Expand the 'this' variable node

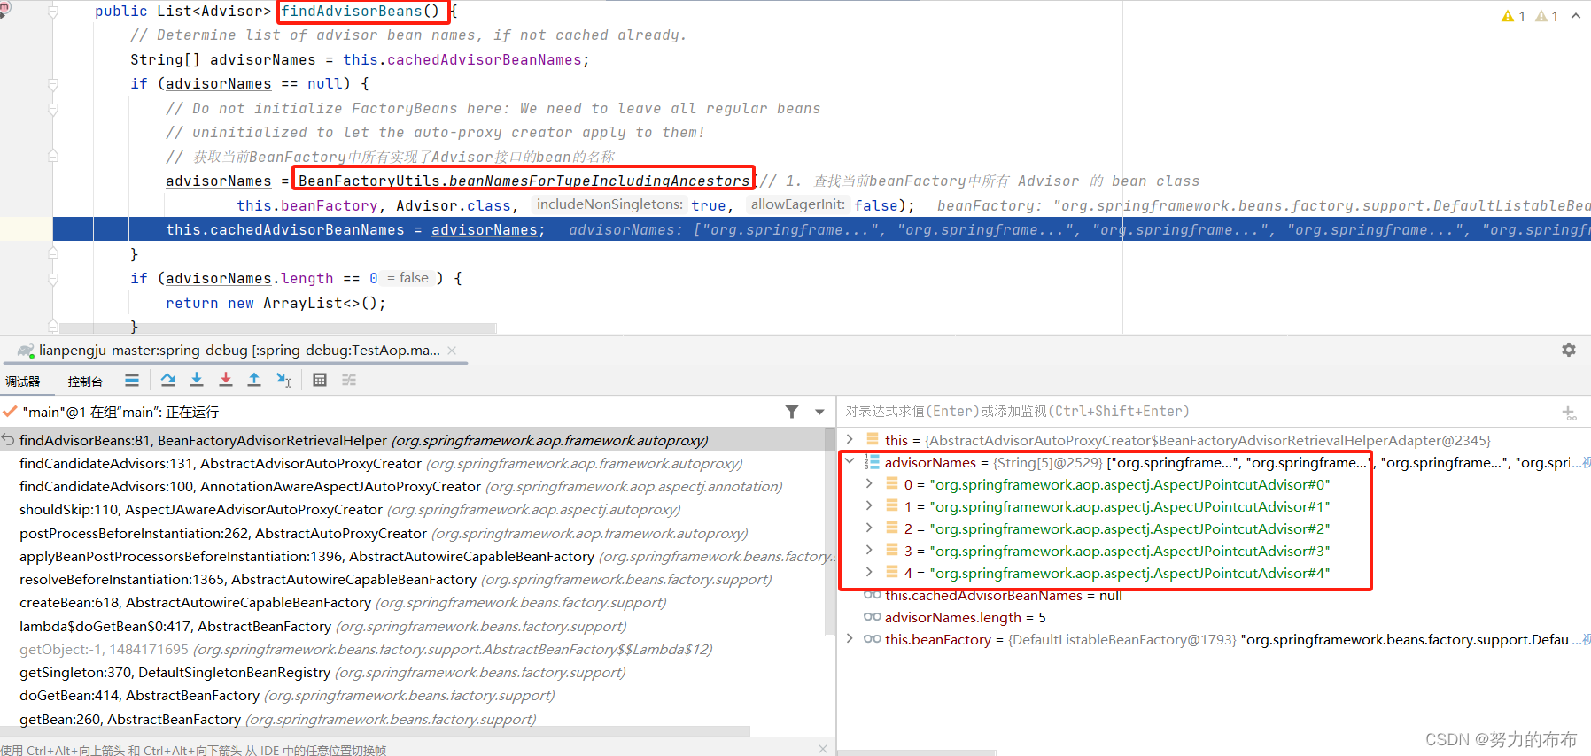850,439
